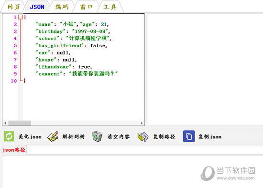Click the comment value 我能带你装逼吗？
Screen dimensions: 263x188
(x=93, y=73)
